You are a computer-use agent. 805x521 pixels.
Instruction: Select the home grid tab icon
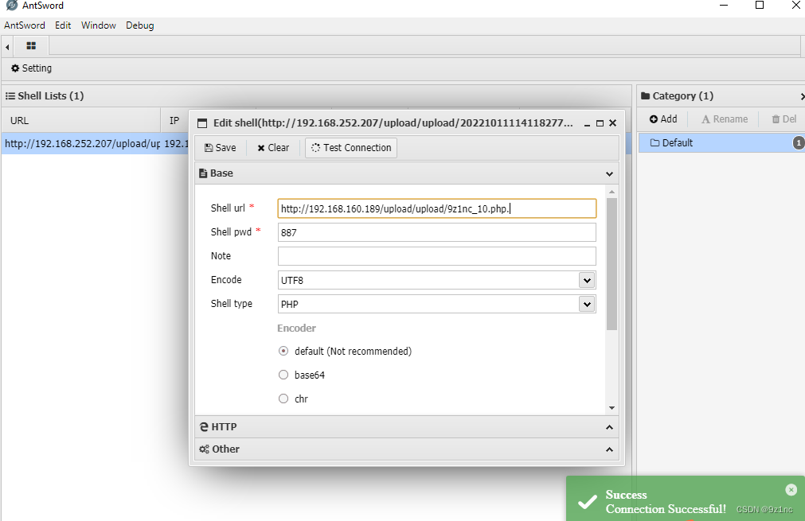point(31,45)
